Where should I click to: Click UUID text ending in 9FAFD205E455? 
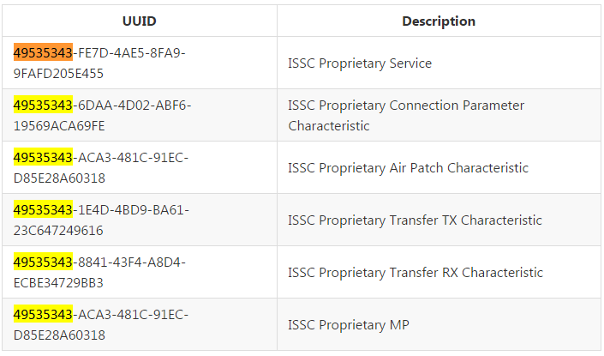pos(59,74)
